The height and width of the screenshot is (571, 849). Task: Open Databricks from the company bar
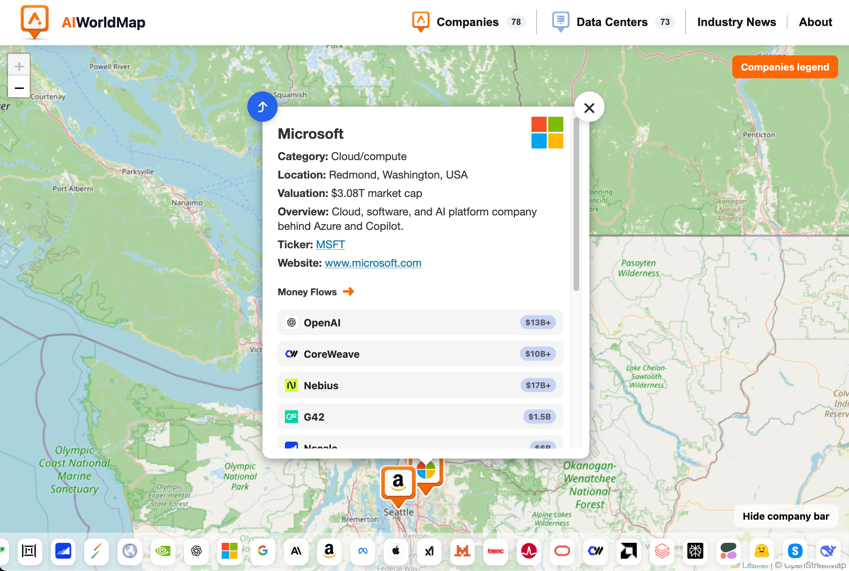tap(662, 551)
